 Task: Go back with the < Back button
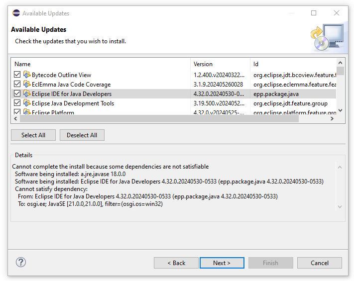click(x=176, y=263)
